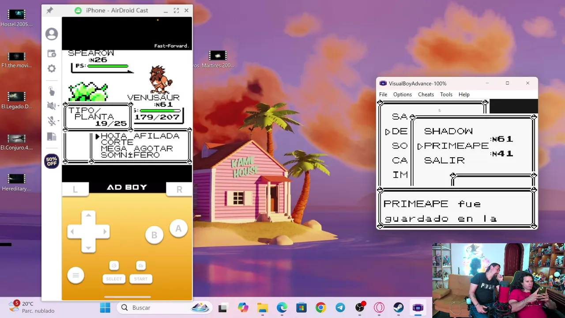The width and height of the screenshot is (565, 318).
Task: Open the El.Legado.D video file on desktop
Action: pyautogui.click(x=16, y=100)
